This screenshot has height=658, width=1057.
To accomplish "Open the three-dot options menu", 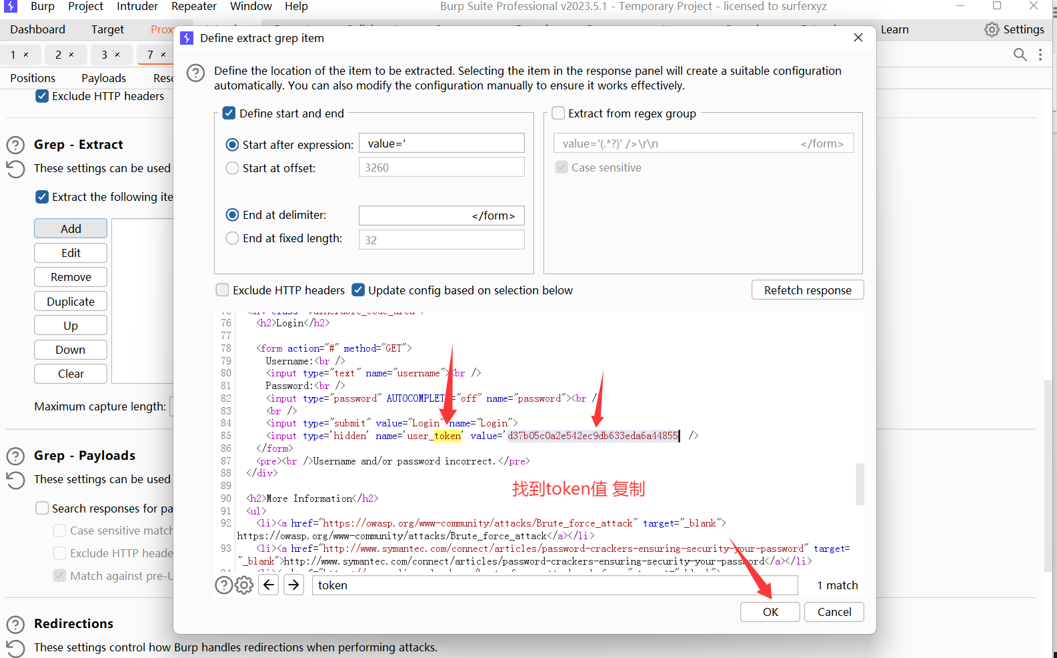I will 1040,55.
